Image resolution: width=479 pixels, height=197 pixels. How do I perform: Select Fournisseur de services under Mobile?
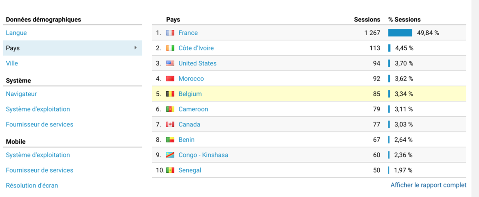[x=40, y=170]
